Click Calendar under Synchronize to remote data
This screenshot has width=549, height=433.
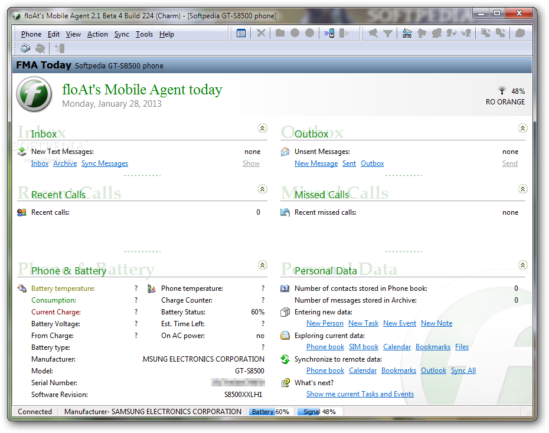tap(362, 370)
